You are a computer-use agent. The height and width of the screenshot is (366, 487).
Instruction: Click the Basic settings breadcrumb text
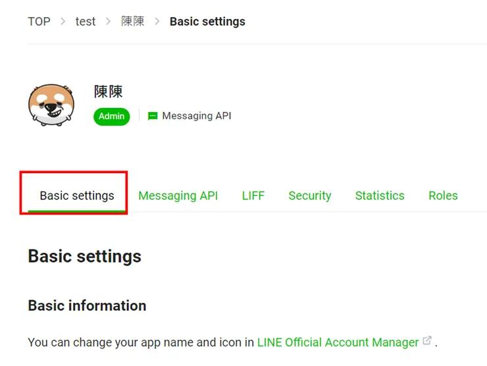tap(207, 21)
